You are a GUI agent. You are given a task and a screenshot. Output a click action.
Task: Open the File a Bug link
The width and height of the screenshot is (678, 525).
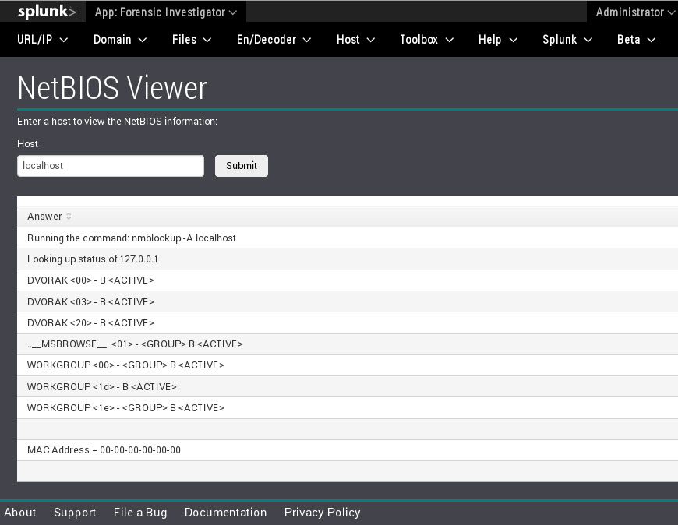[x=140, y=513]
